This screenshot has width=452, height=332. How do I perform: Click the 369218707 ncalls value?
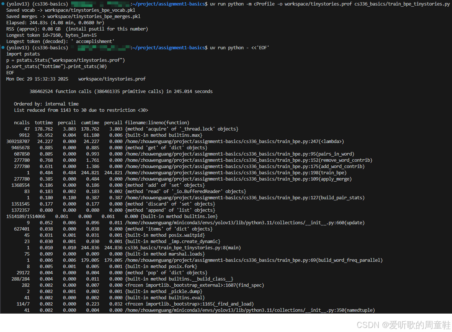point(18,142)
